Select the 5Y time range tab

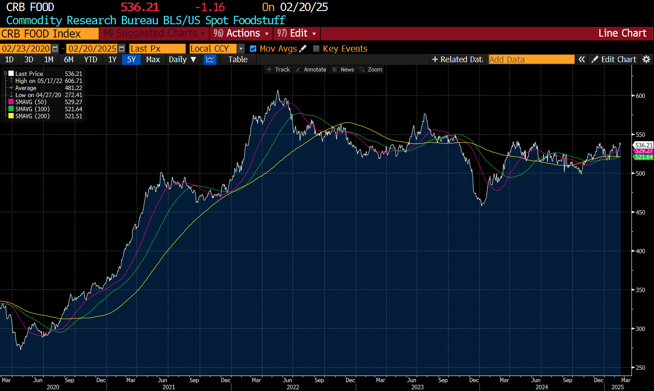click(131, 60)
